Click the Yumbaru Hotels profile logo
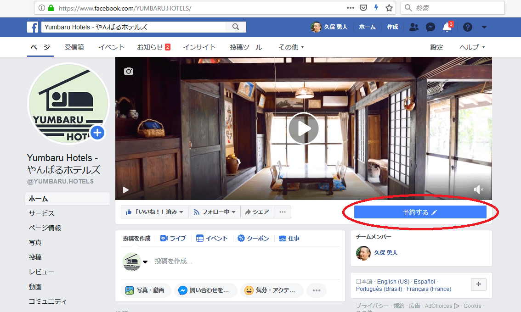This screenshot has width=521, height=312. pos(68,104)
